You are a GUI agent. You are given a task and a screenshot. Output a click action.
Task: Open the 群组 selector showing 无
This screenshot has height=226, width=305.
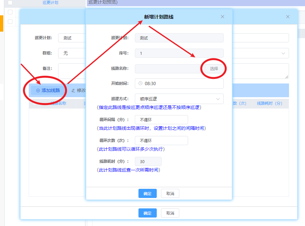point(72,53)
